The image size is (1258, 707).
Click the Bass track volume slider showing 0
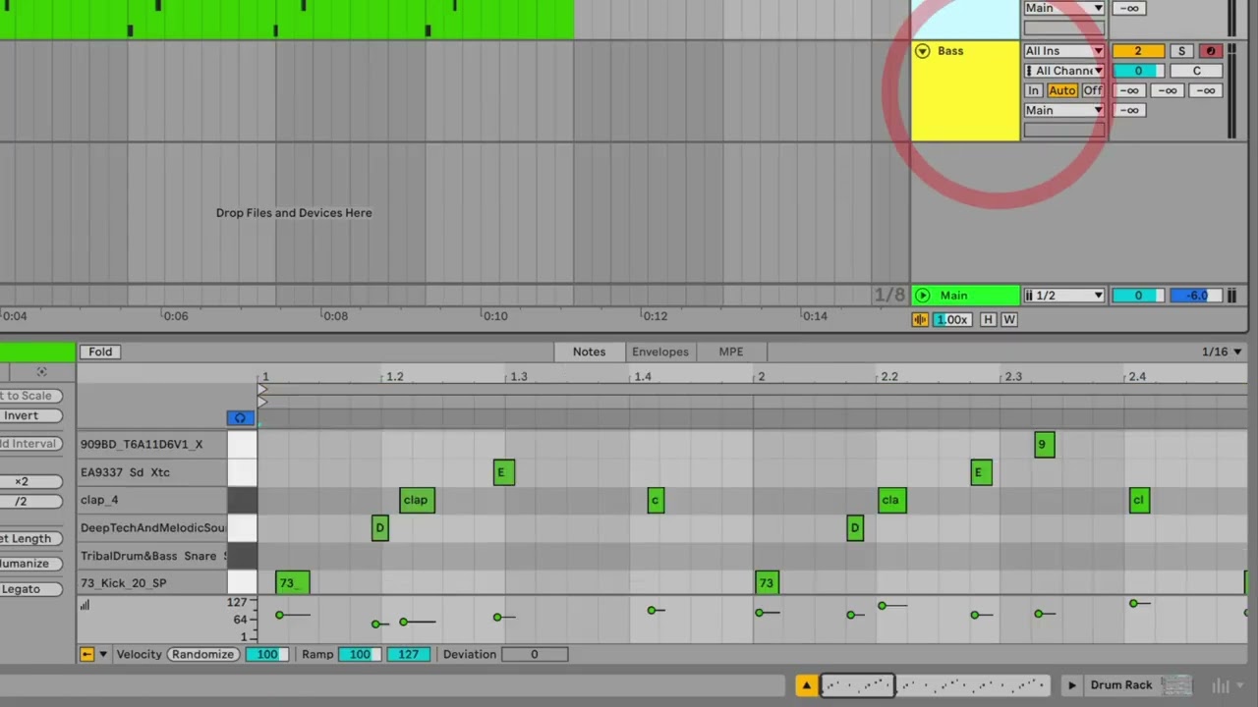1138,71
